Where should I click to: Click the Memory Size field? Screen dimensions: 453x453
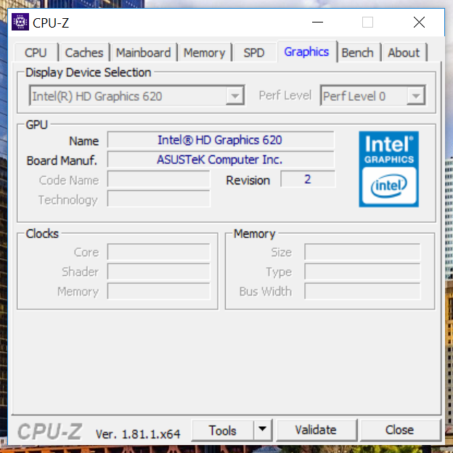point(362,252)
